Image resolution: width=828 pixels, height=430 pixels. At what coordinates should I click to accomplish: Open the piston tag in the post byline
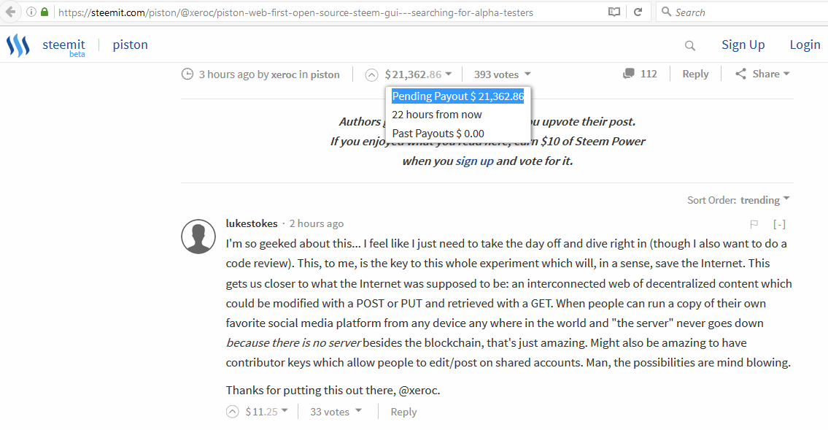(x=325, y=74)
